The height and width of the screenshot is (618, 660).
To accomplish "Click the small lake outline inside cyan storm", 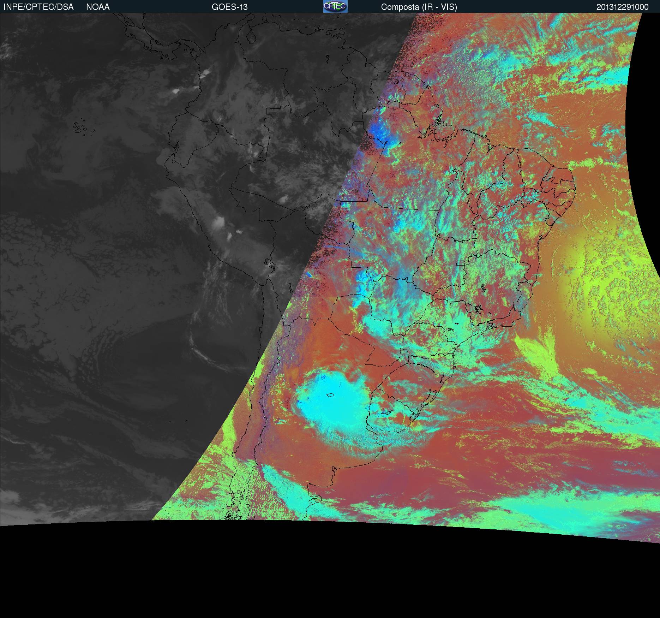I will click(x=330, y=395).
